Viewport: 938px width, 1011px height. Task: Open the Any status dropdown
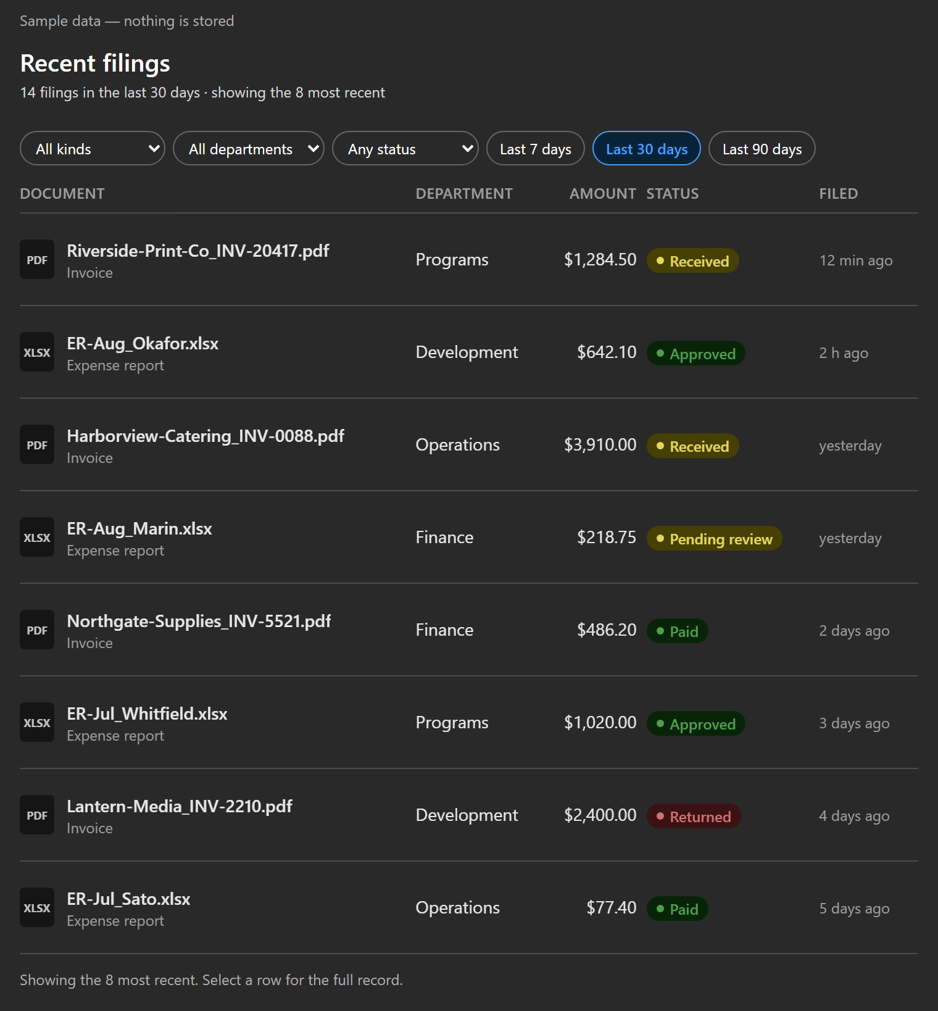pyautogui.click(x=405, y=149)
